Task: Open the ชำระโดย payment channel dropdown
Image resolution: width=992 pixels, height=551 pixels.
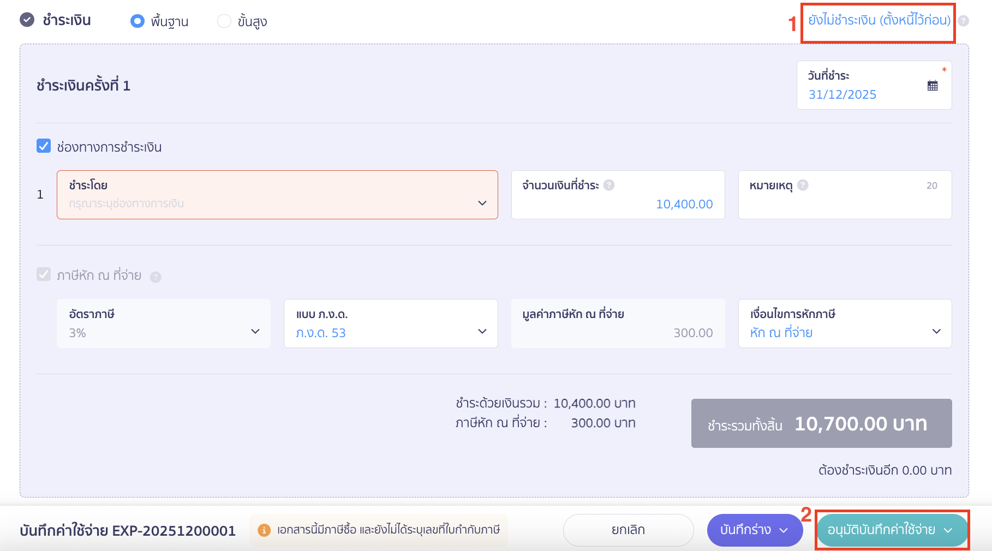Action: point(277,195)
